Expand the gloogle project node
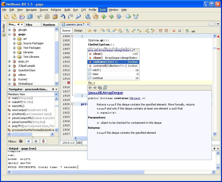This screenshot has height=182, width=222. tap(9, 30)
